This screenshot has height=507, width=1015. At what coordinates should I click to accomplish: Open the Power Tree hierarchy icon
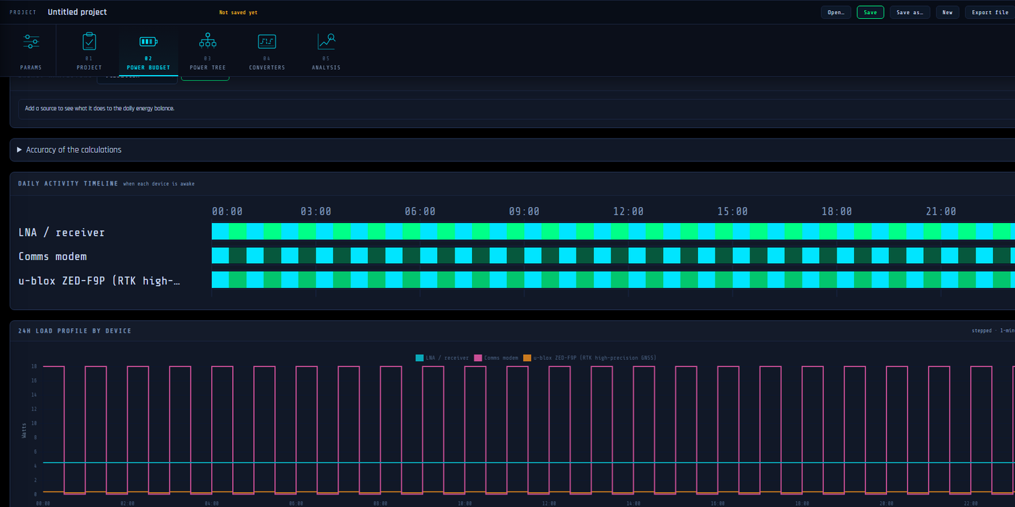[x=208, y=42]
